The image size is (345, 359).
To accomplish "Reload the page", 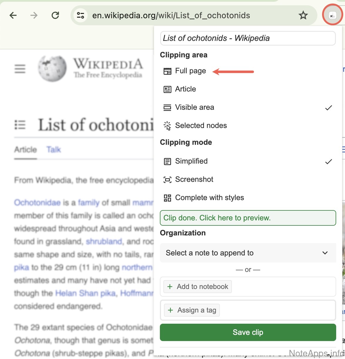I will [55, 15].
